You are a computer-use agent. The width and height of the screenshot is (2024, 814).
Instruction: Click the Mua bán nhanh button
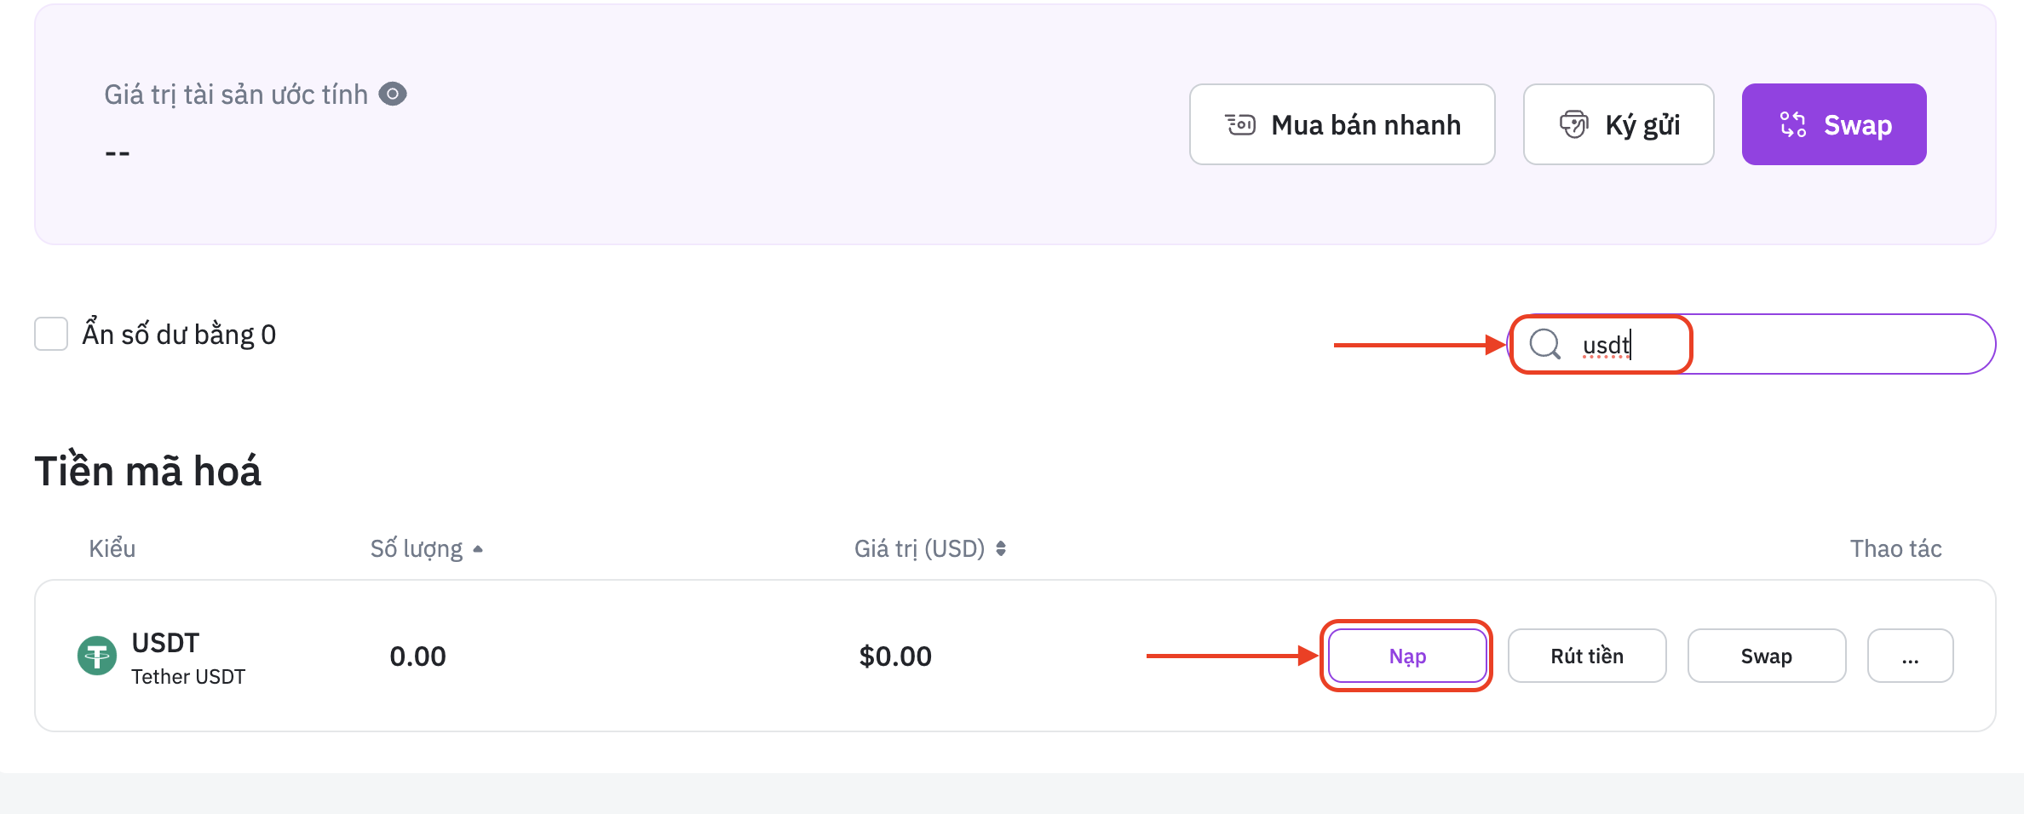(1342, 124)
